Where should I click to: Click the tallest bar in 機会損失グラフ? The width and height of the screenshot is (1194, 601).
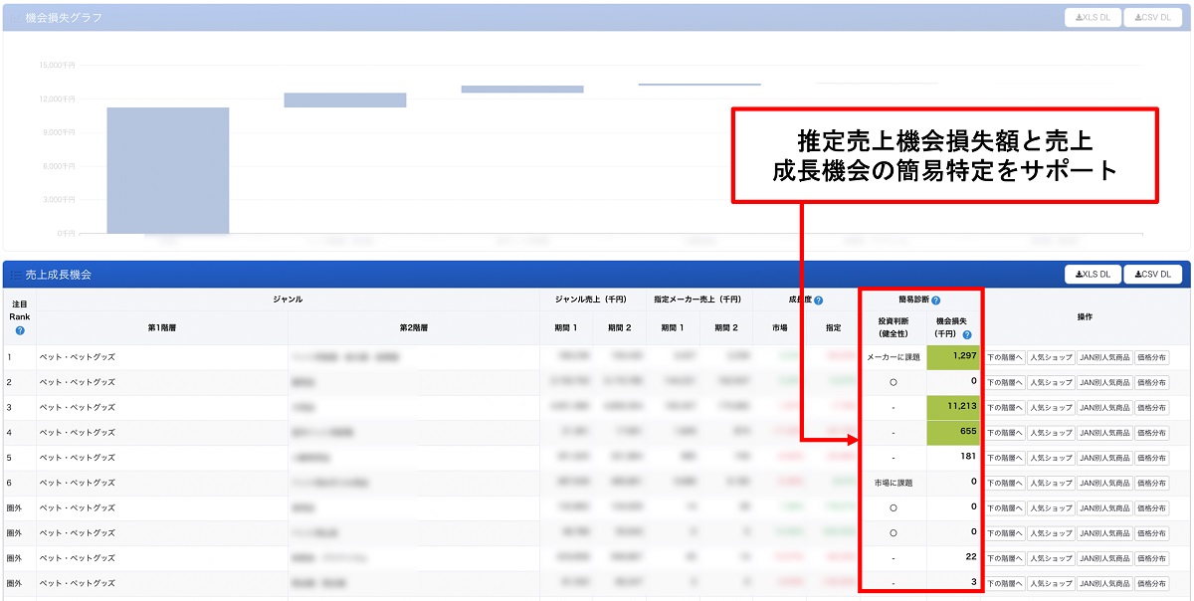coord(168,169)
